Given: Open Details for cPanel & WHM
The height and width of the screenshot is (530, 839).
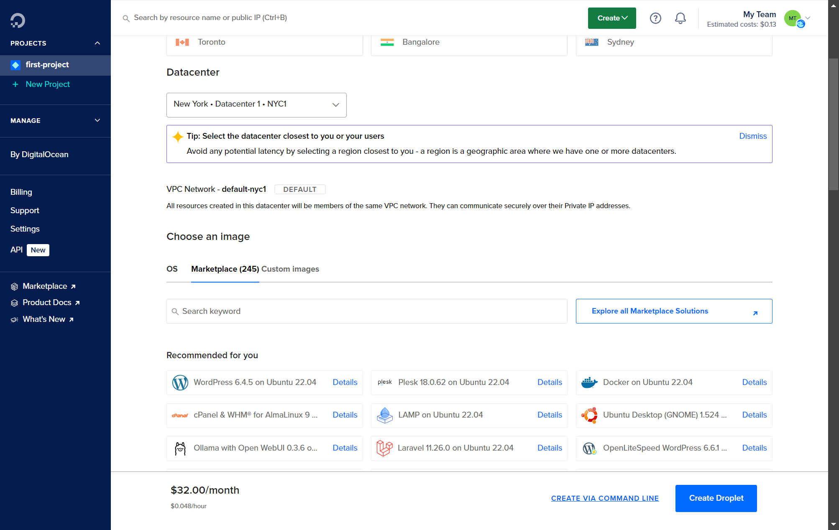Looking at the screenshot, I should [345, 415].
